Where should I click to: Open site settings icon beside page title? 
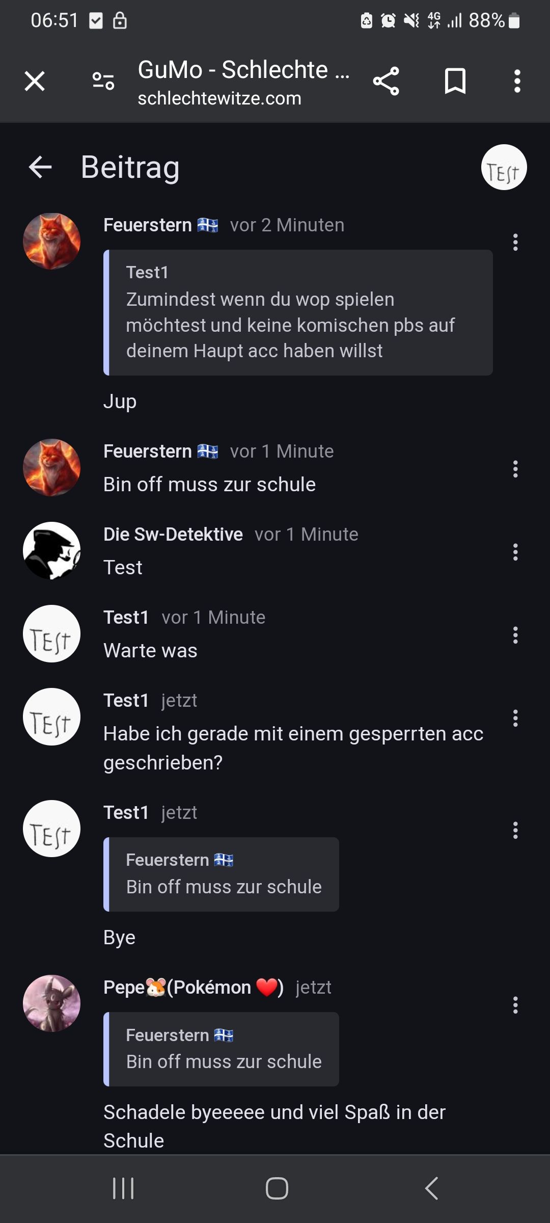103,81
